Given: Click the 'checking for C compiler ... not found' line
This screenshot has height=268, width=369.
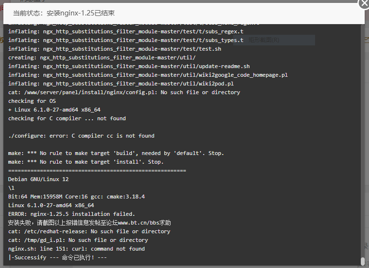Looking at the screenshot, I should [67, 118].
